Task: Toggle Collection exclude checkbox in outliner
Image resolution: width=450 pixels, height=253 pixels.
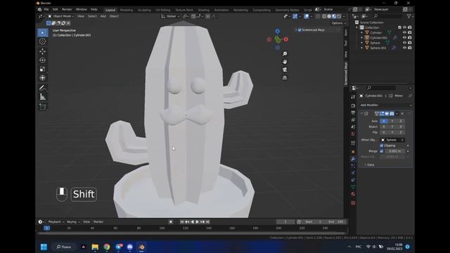Action: tap(399, 27)
